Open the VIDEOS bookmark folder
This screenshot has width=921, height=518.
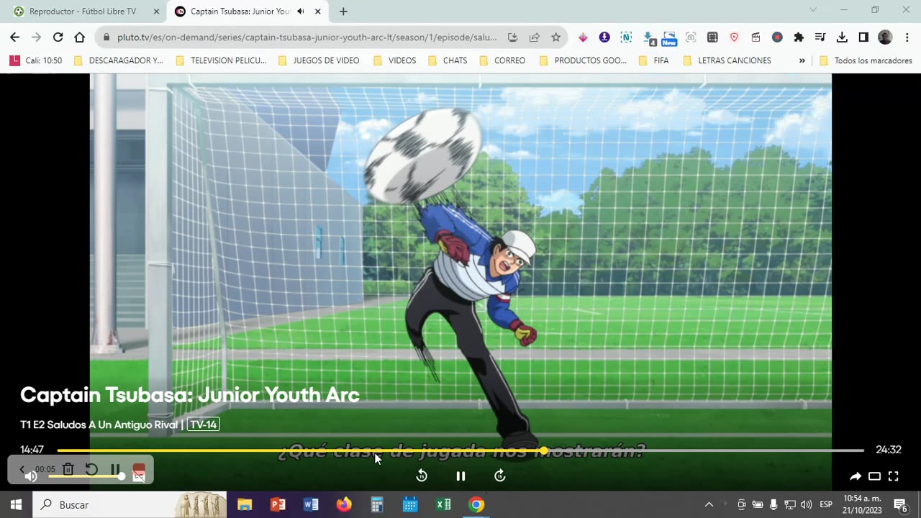pos(394,60)
